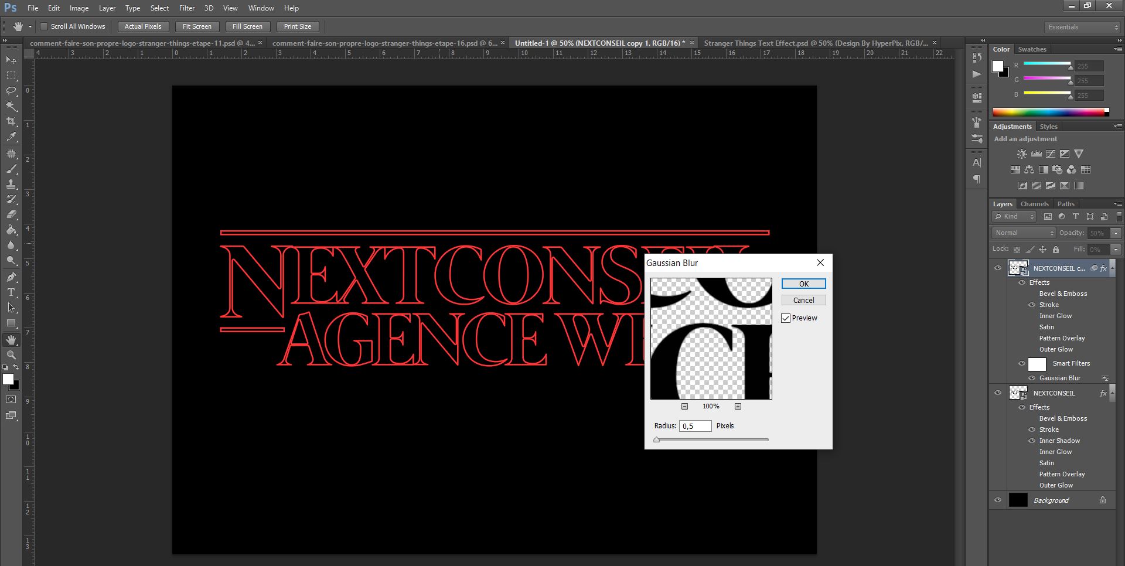1125x566 pixels.
Task: Click the Fit Screen button
Action: [197, 26]
